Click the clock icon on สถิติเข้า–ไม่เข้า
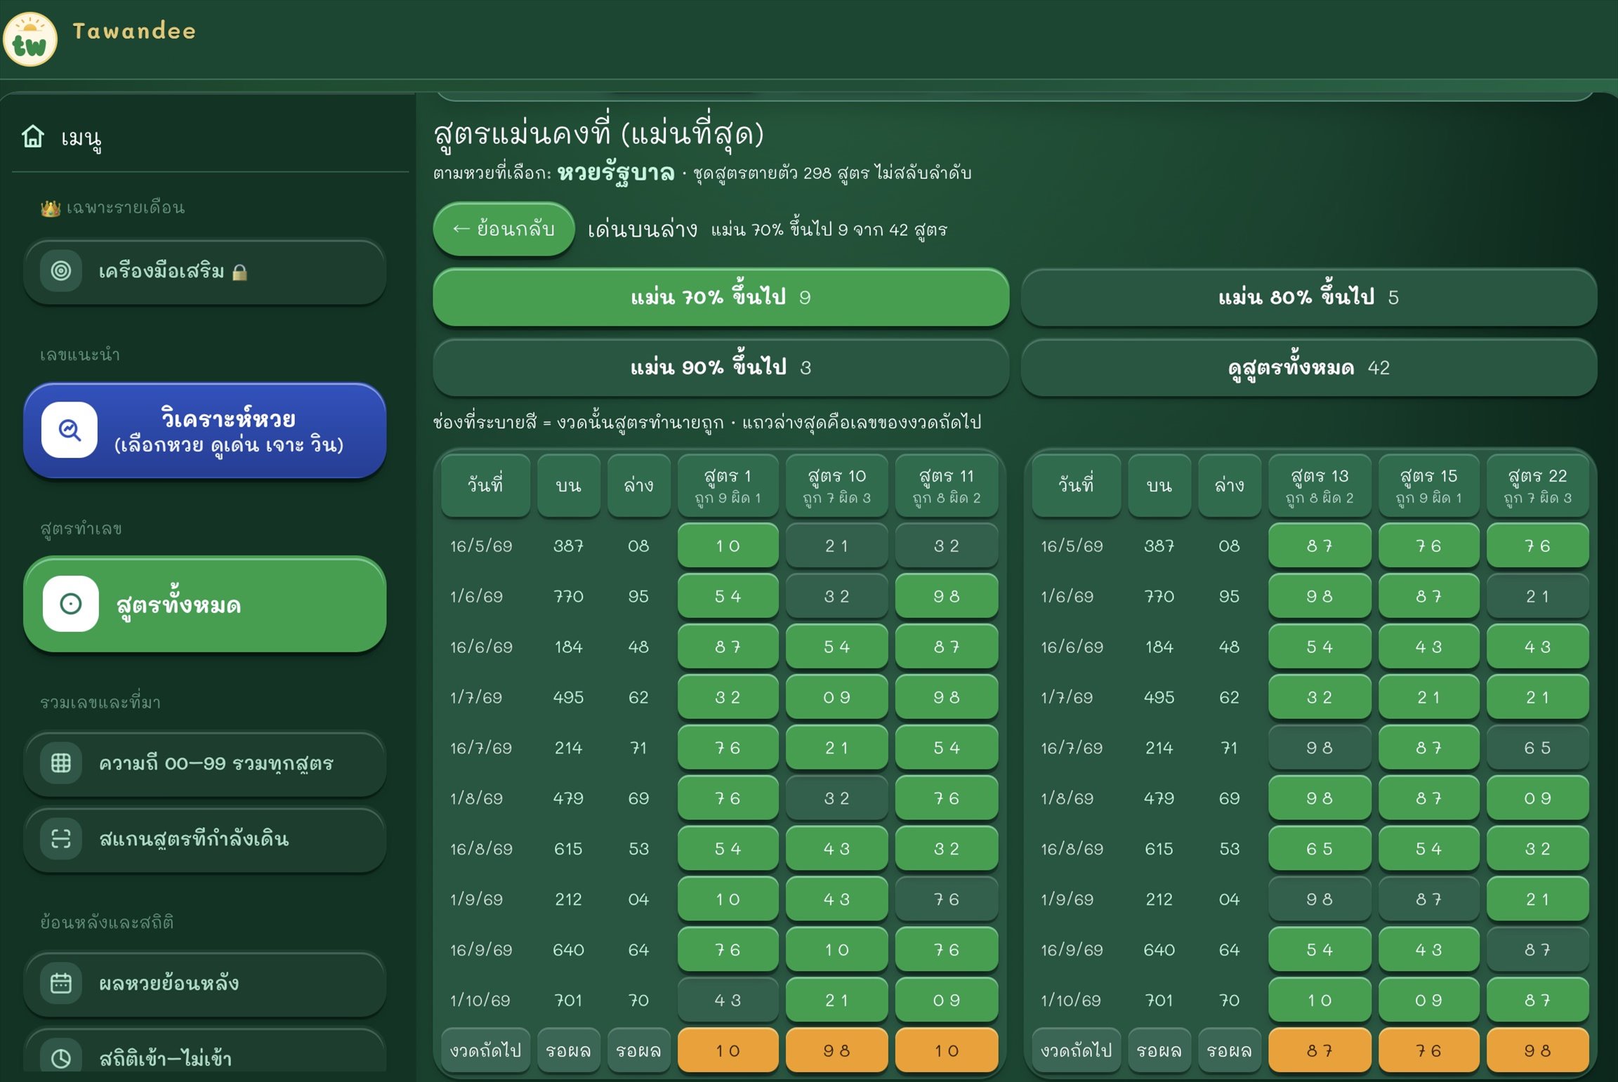The image size is (1618, 1082). point(61,1058)
